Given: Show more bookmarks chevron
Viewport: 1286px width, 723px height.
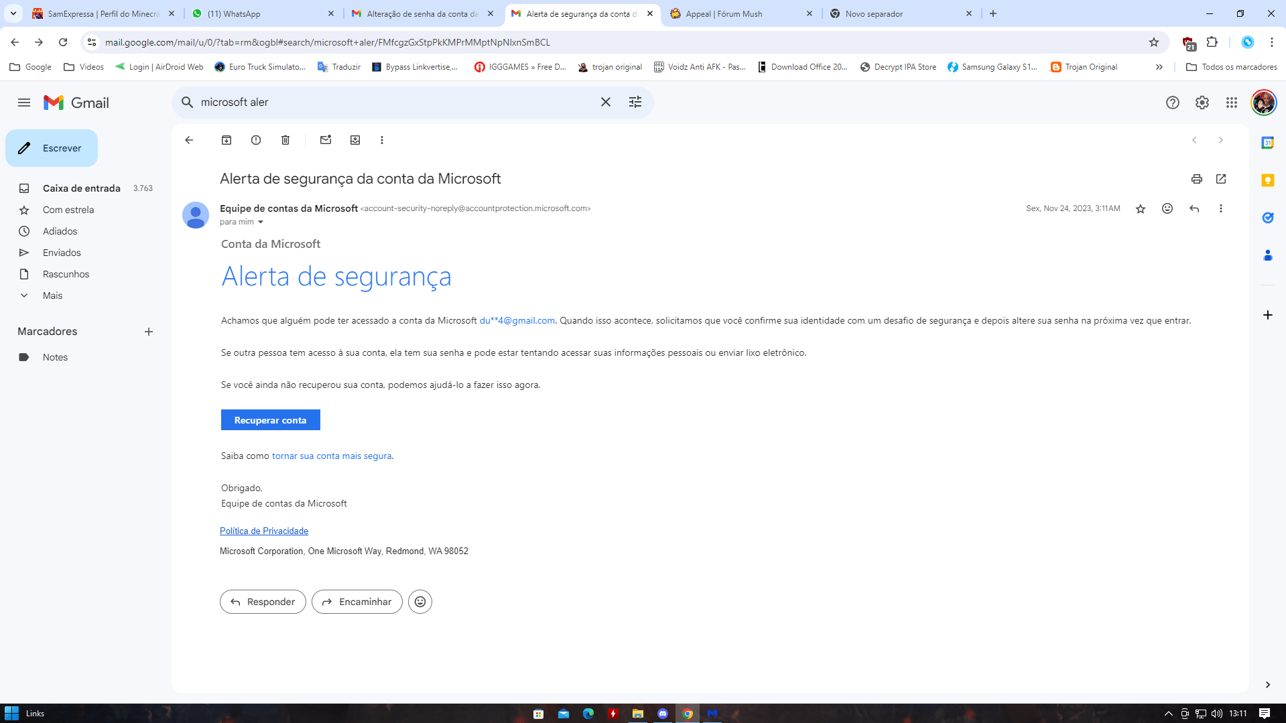Looking at the screenshot, I should [1159, 67].
